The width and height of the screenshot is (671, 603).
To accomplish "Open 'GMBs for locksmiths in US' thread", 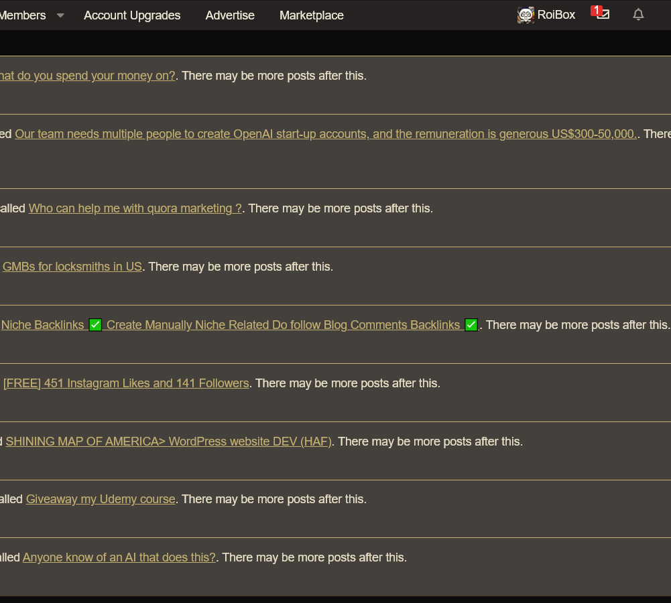I will 72,267.
